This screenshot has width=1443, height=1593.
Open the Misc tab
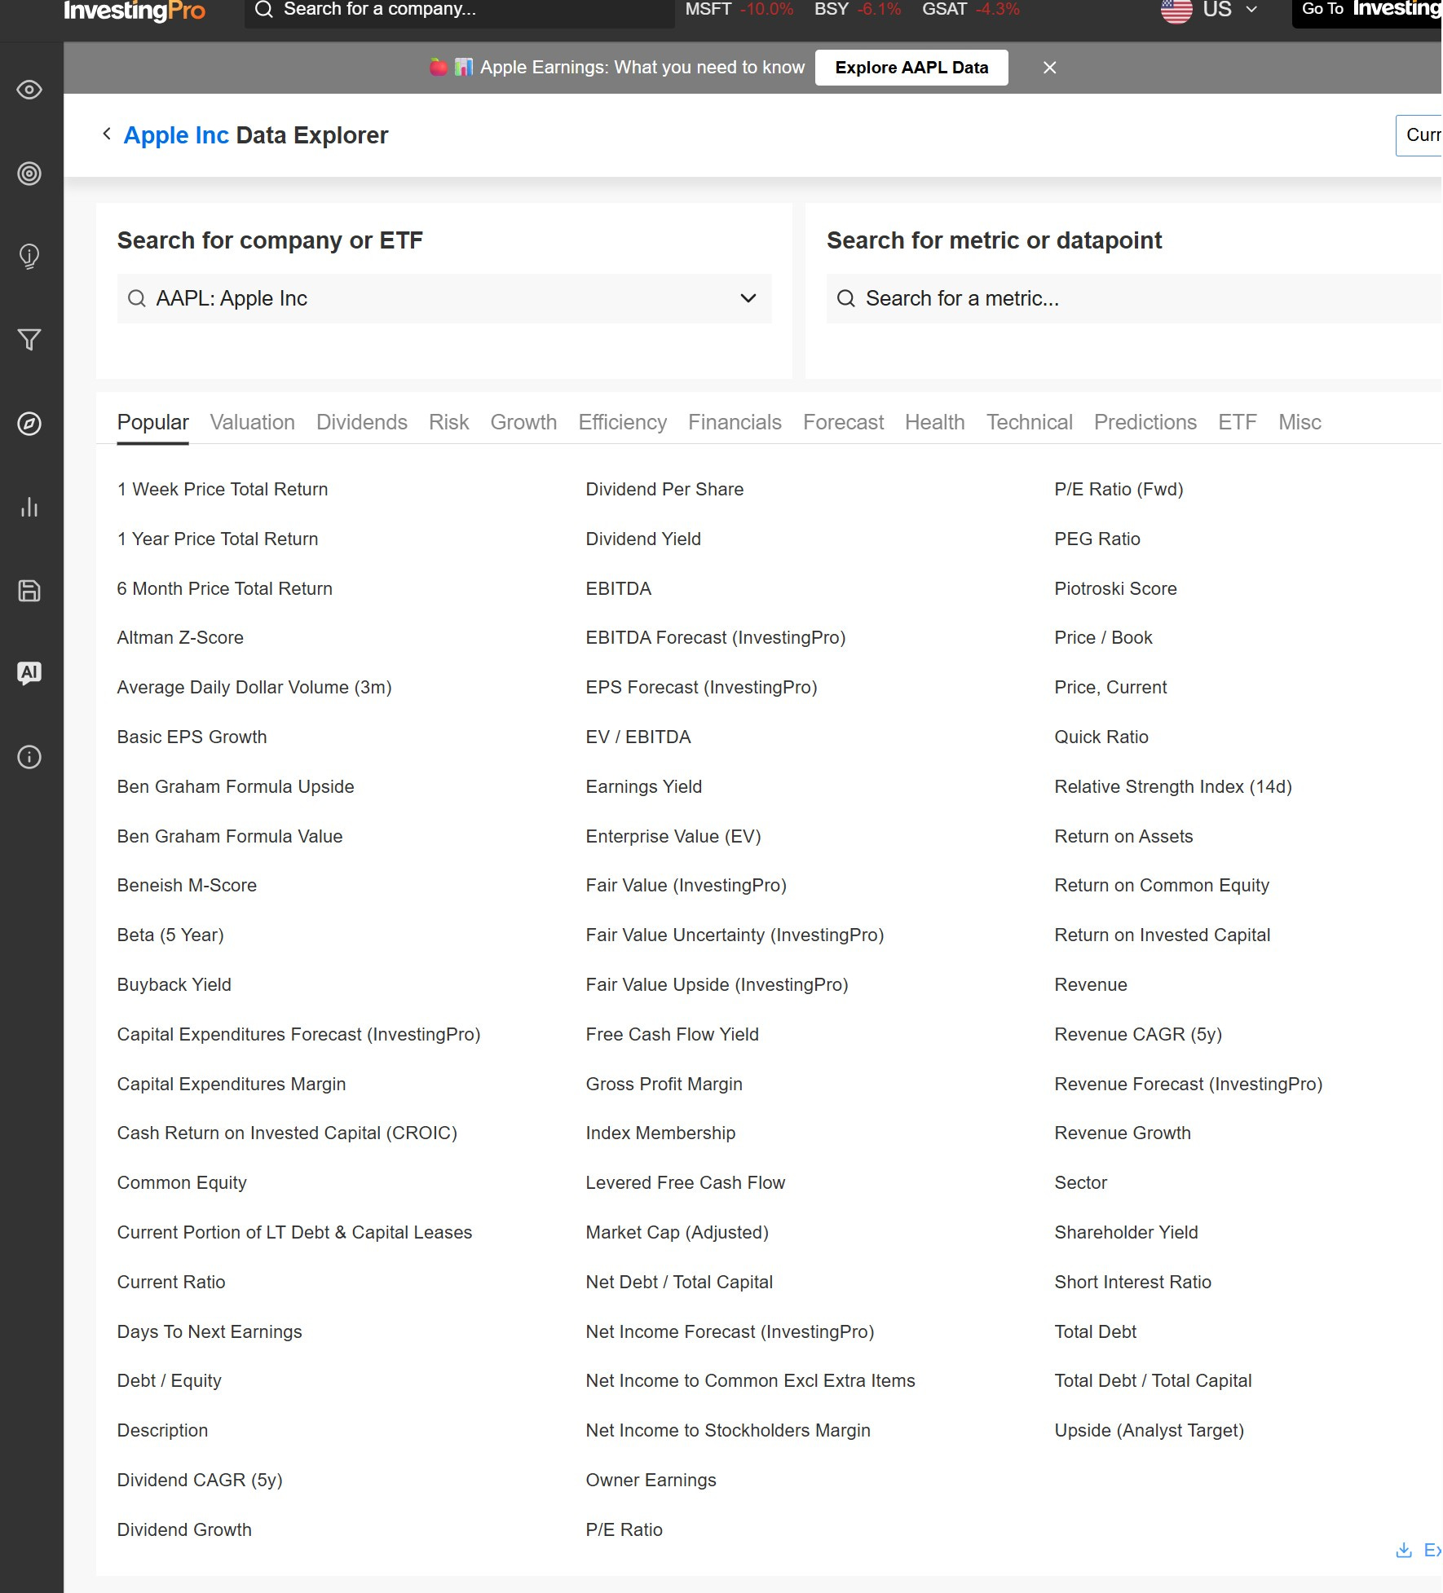[1300, 422]
